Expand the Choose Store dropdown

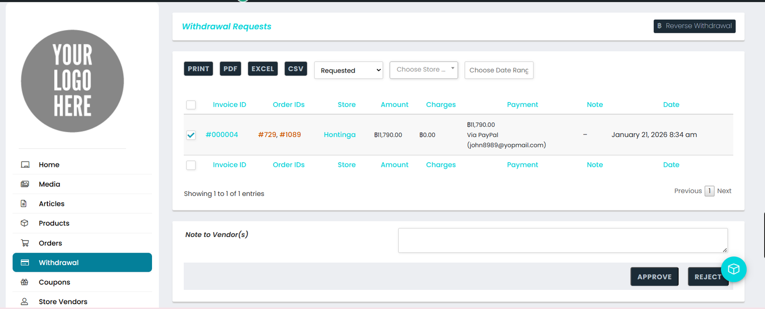click(424, 70)
